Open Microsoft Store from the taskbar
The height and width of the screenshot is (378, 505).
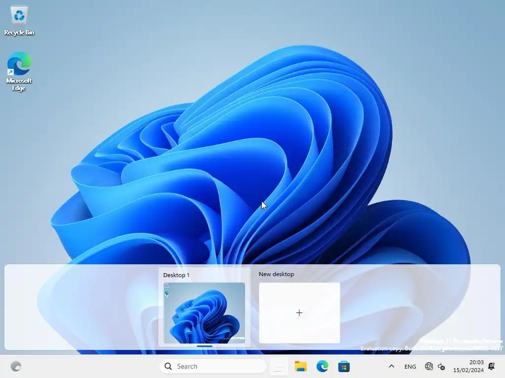coord(344,366)
